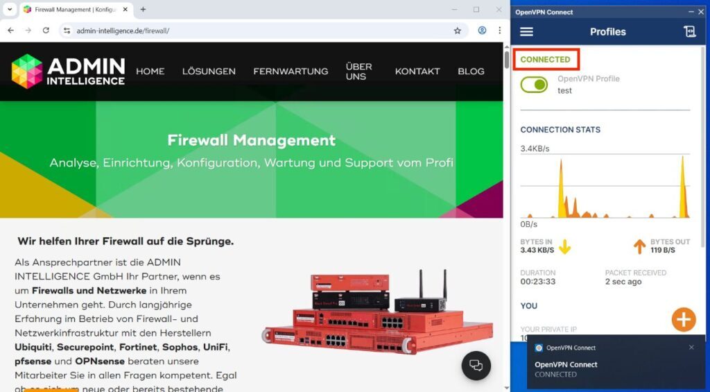Image resolution: width=710 pixels, height=392 pixels.
Task: Open a new Chrome tab
Action: [143, 10]
